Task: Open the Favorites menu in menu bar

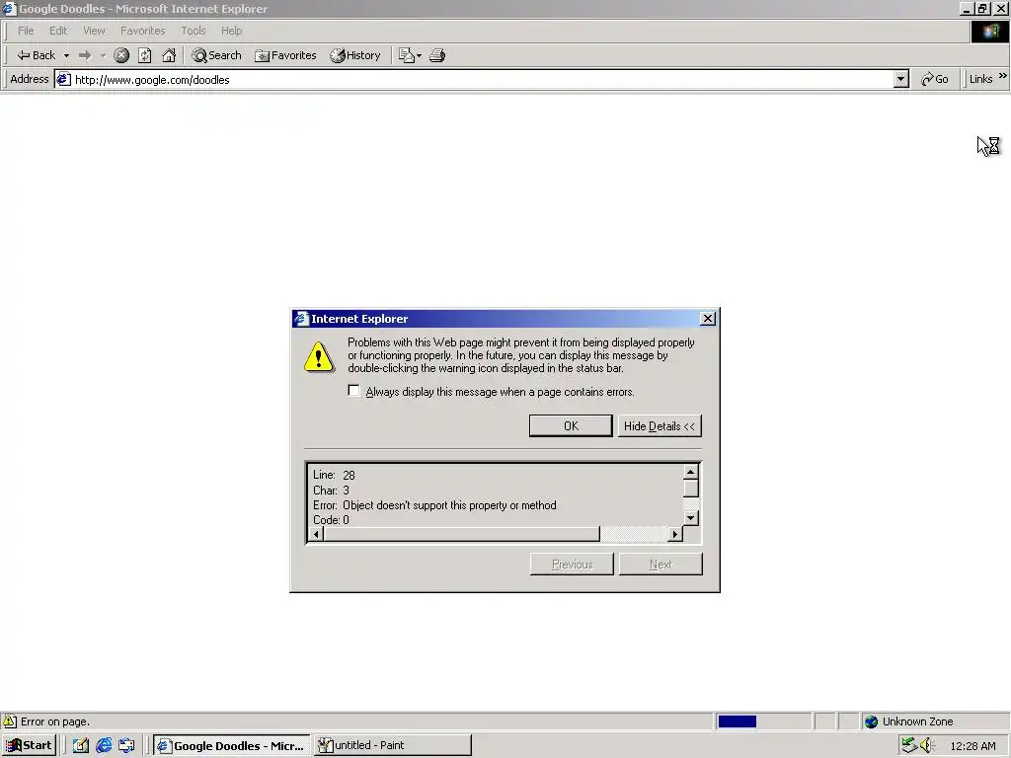Action: [x=142, y=31]
